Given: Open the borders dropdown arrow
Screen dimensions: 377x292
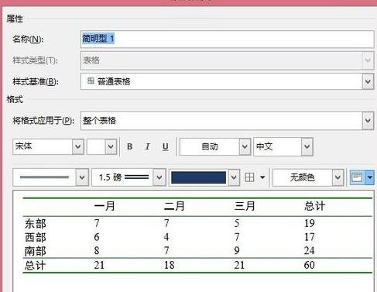Looking at the screenshot, I should pos(262,177).
